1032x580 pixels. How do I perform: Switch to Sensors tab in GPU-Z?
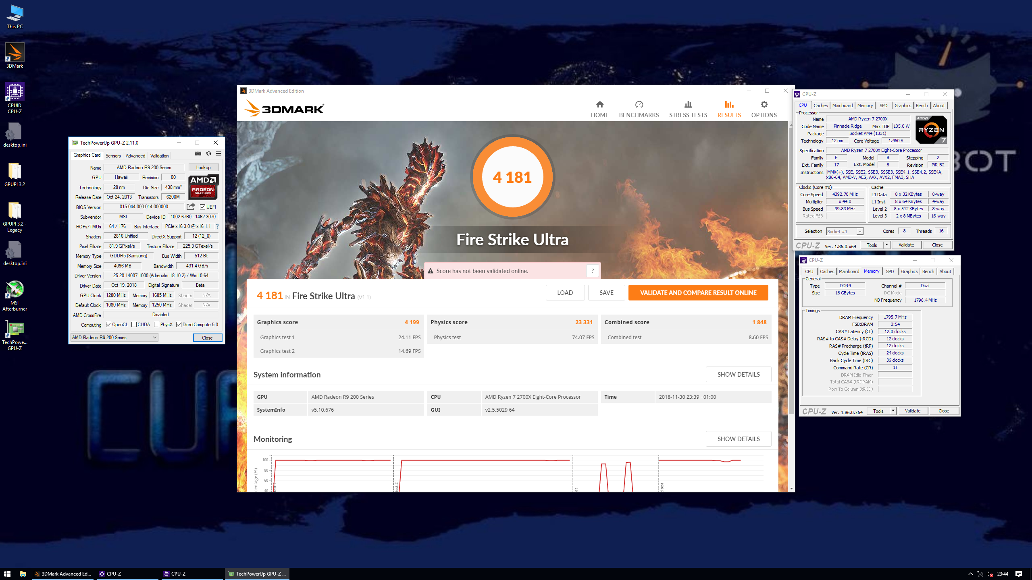[113, 156]
